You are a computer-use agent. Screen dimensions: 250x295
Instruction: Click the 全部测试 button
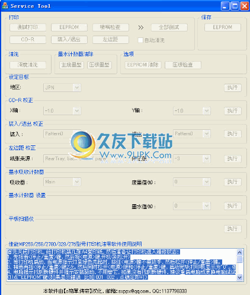coord(169,27)
